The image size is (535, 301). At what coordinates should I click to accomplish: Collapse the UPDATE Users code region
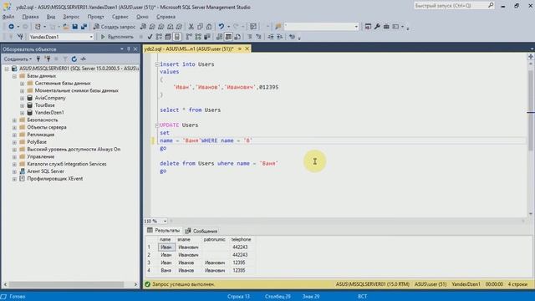point(156,125)
